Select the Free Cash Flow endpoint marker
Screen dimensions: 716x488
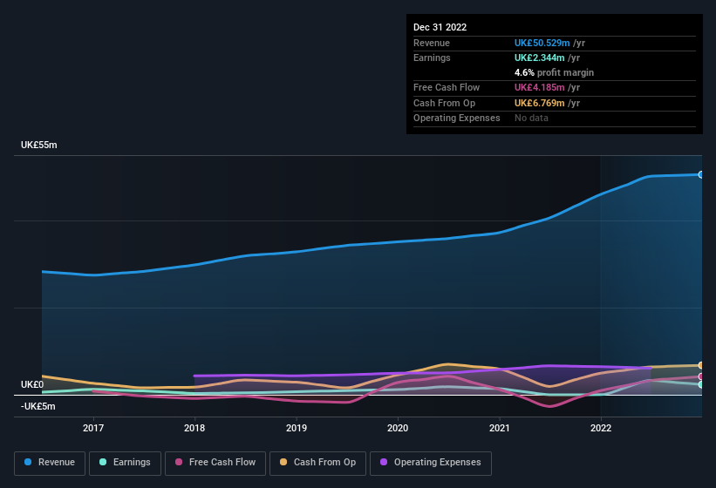coord(701,376)
